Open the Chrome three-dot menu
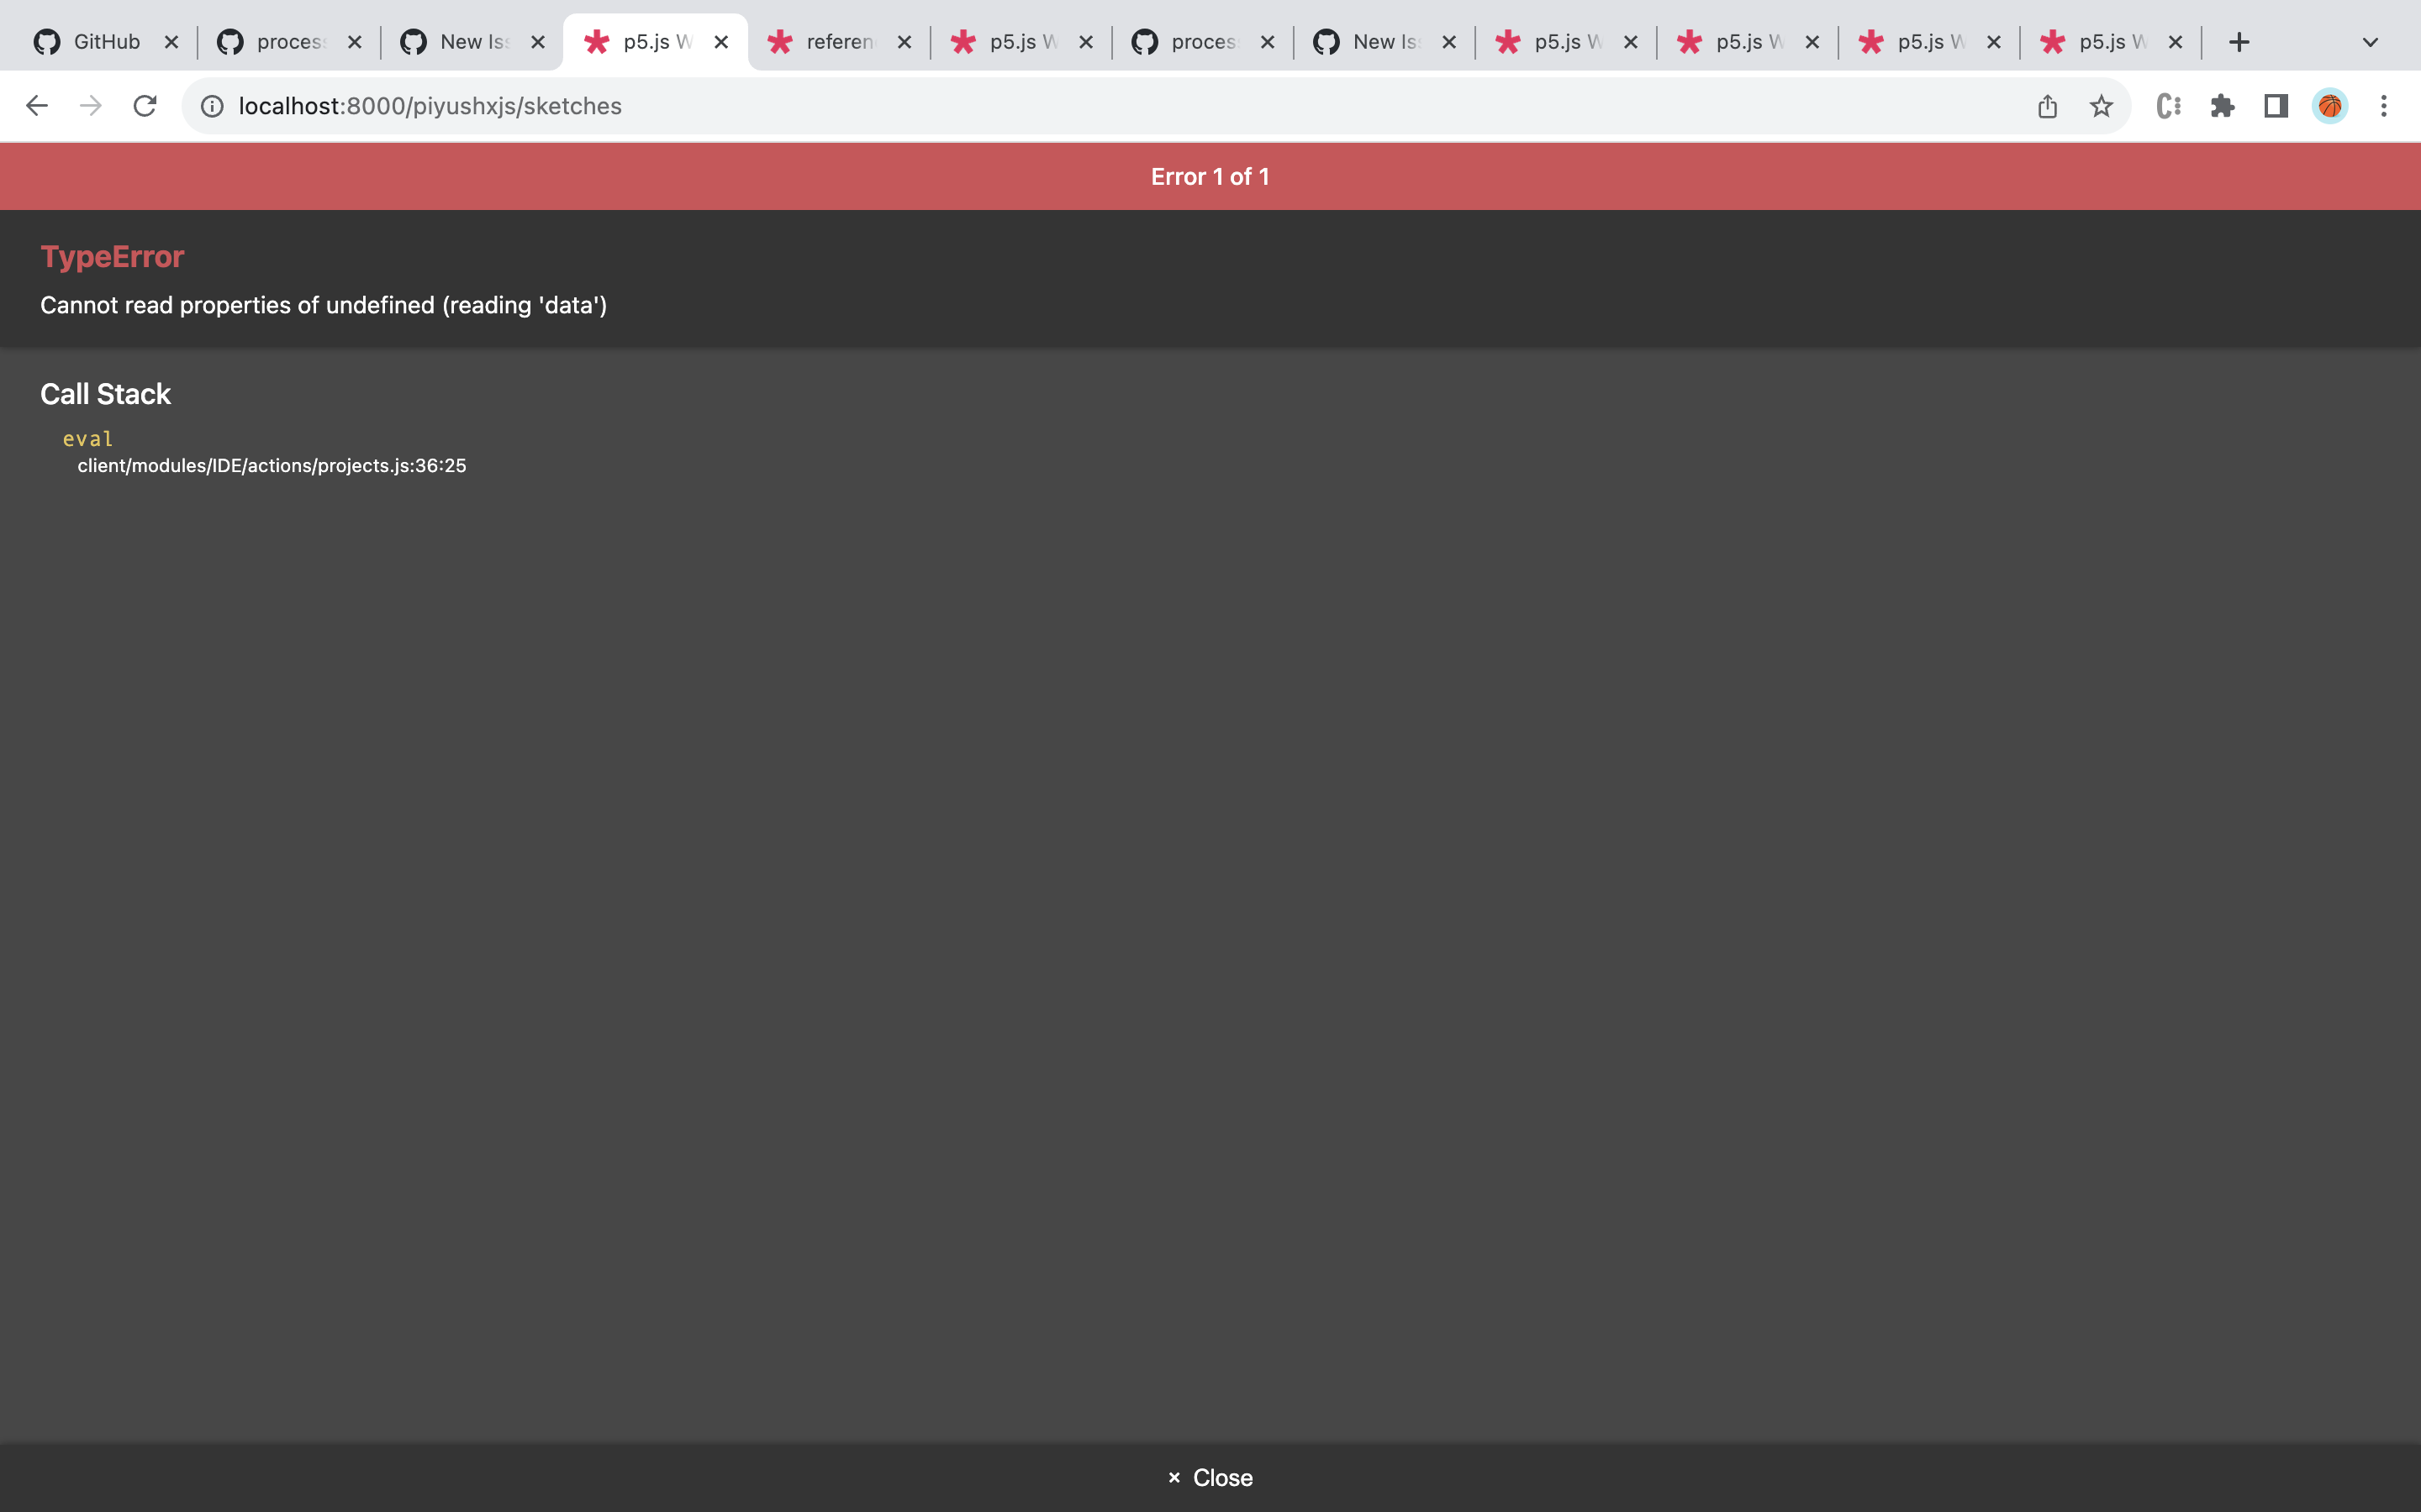The width and height of the screenshot is (2421, 1512). click(2385, 105)
